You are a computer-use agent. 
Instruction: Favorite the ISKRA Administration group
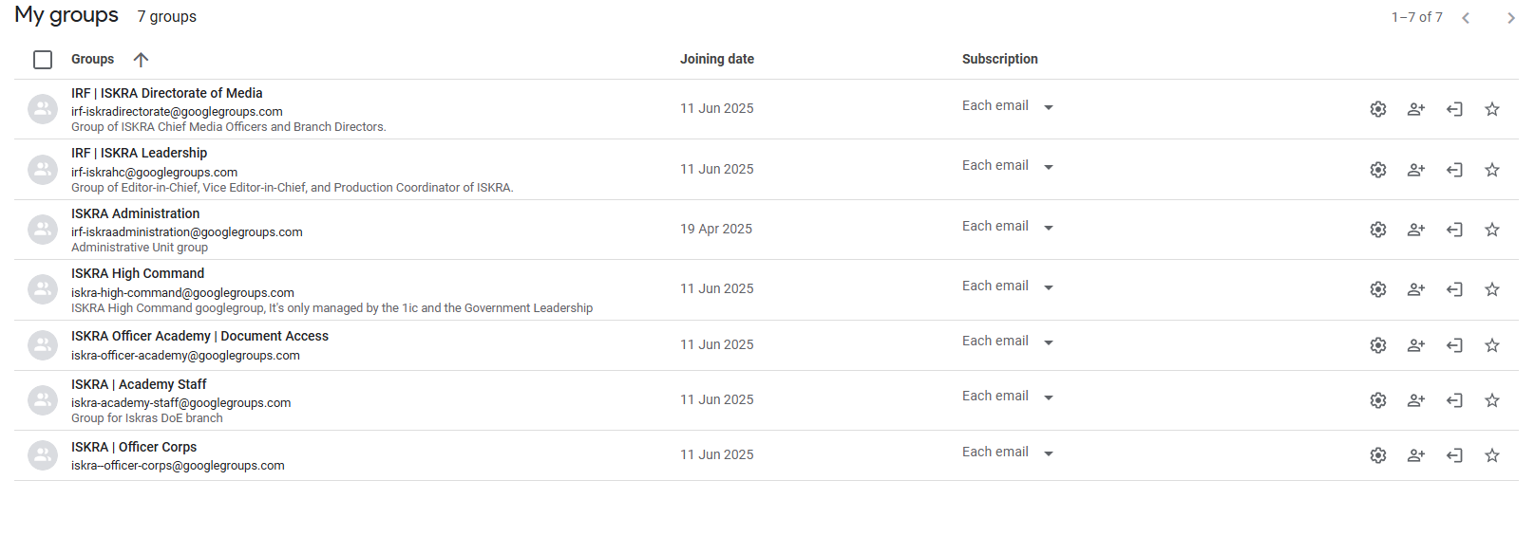[1491, 230]
